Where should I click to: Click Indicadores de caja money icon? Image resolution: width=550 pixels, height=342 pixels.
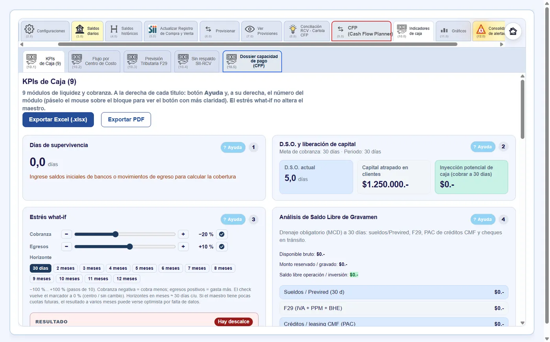pos(402,29)
